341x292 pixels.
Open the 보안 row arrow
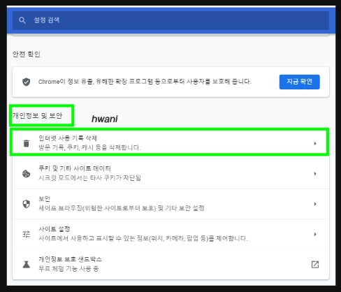pyautogui.click(x=315, y=204)
